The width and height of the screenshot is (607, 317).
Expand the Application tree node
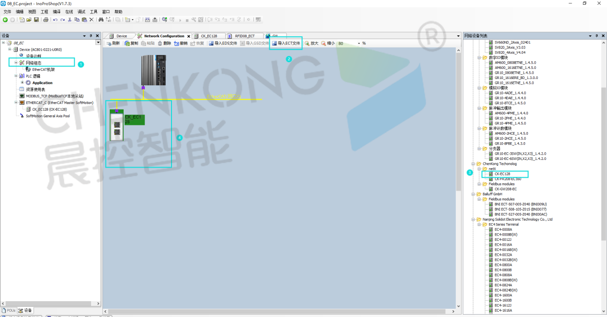click(22, 83)
